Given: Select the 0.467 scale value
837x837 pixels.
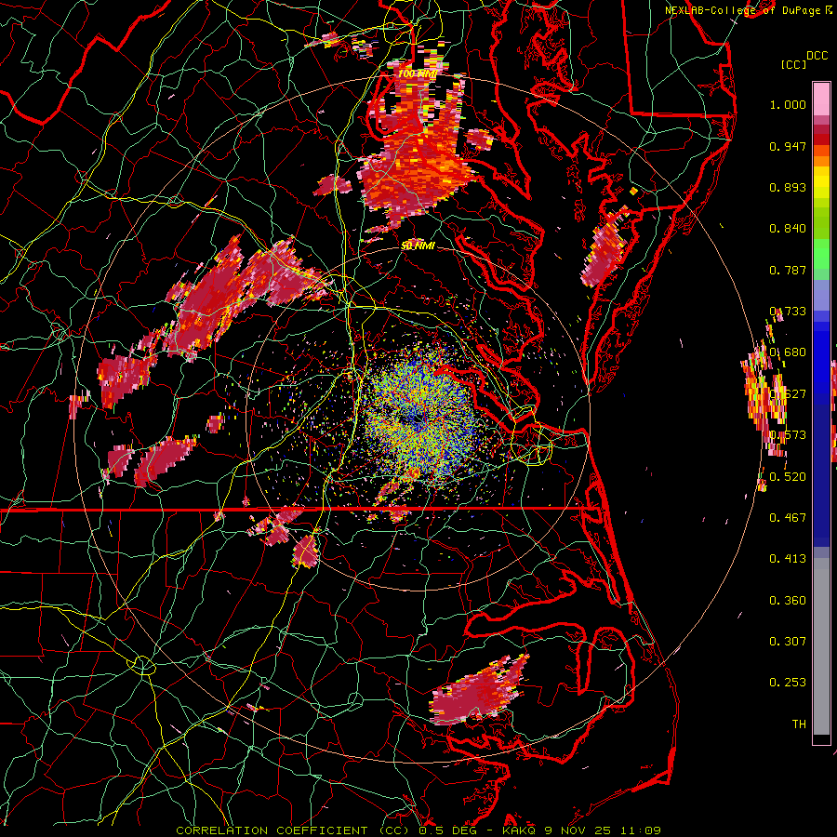Looking at the screenshot, I should click(788, 517).
